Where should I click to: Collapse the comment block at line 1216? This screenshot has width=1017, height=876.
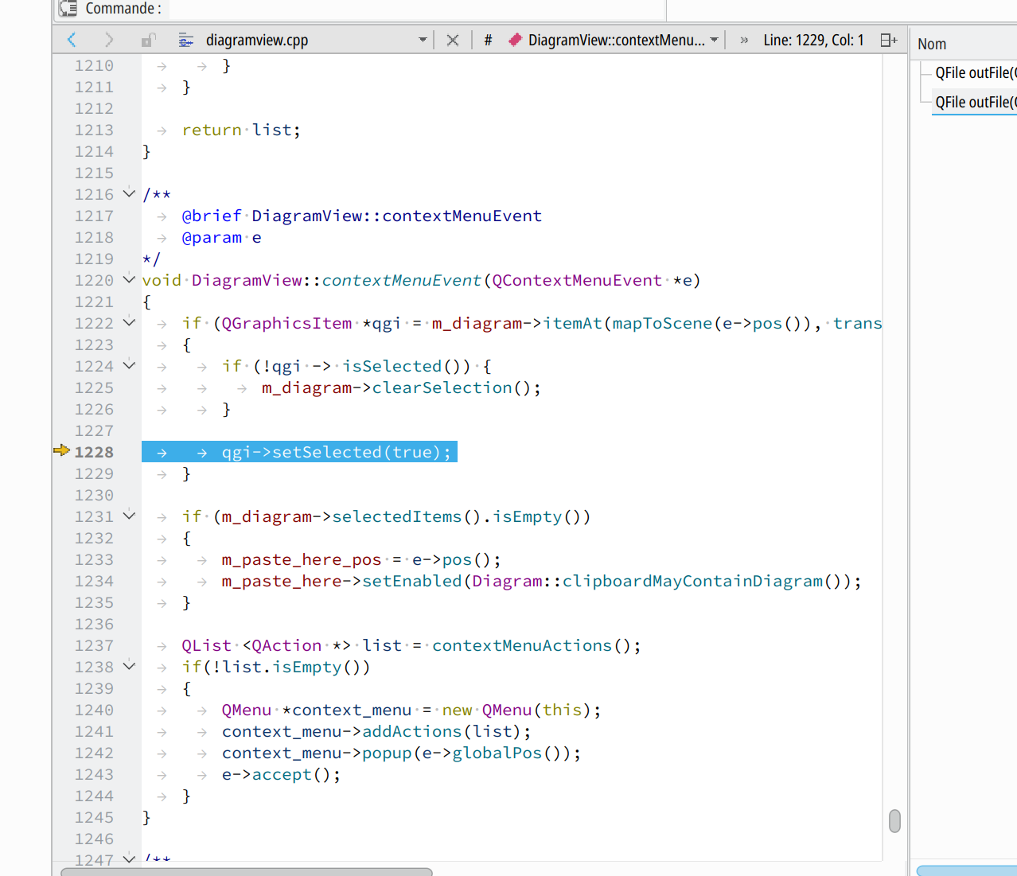[x=129, y=193]
